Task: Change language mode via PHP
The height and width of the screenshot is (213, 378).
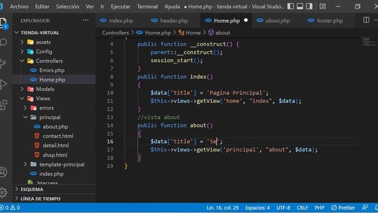Action: pyautogui.click(x=320, y=208)
